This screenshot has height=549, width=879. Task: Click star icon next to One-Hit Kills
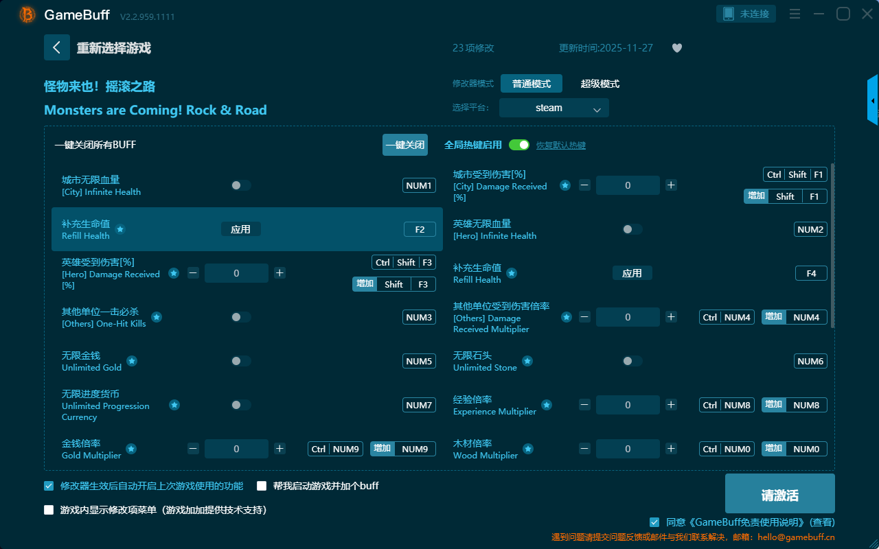(x=157, y=317)
